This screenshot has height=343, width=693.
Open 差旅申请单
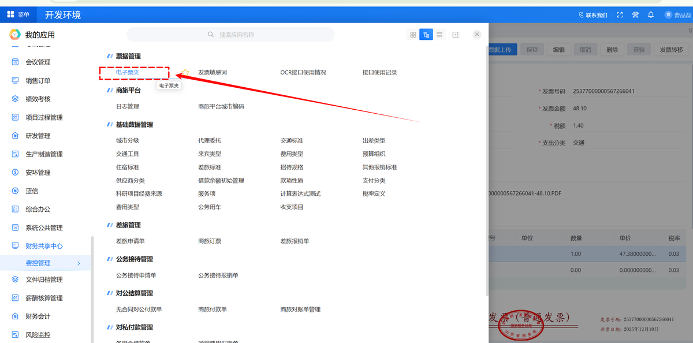click(131, 241)
